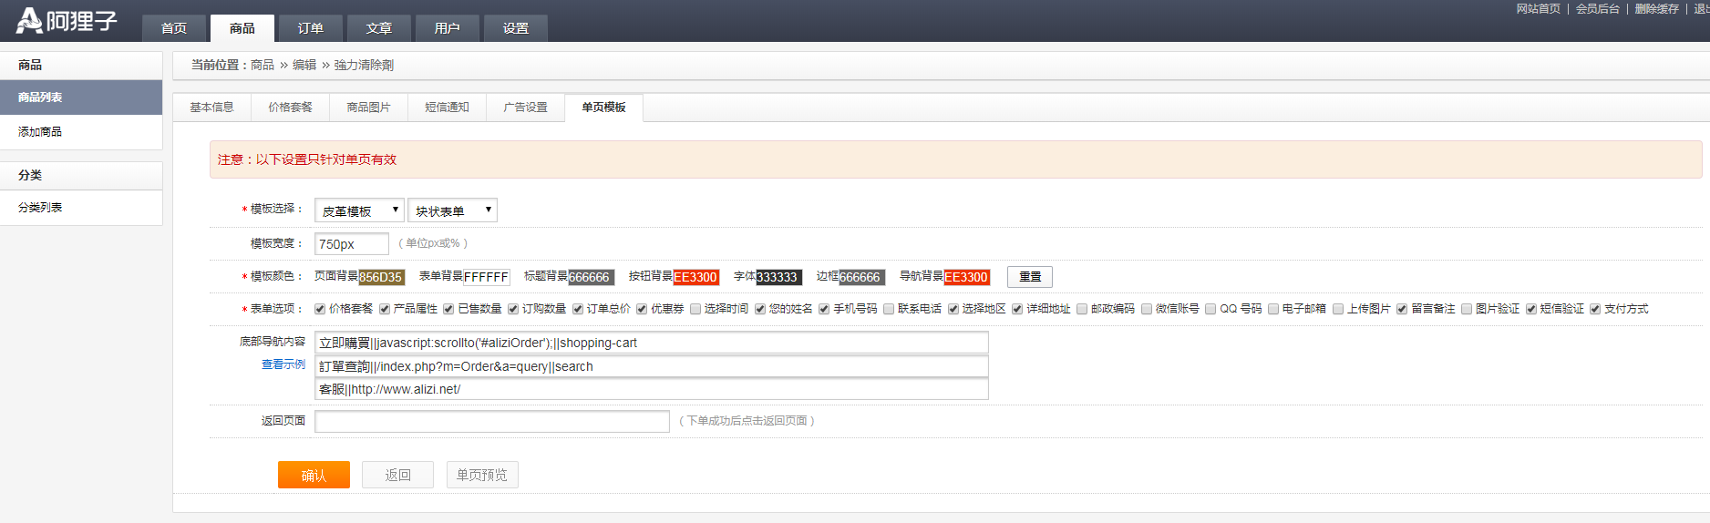Image resolution: width=1710 pixels, height=523 pixels.
Task: Open the 按钮背景 EE3300 color swatch
Action: point(695,277)
